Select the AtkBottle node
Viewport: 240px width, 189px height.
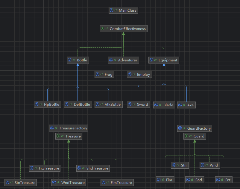(108, 104)
